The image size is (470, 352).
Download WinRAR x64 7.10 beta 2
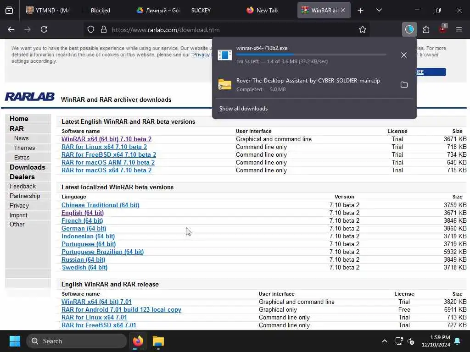[x=106, y=139]
